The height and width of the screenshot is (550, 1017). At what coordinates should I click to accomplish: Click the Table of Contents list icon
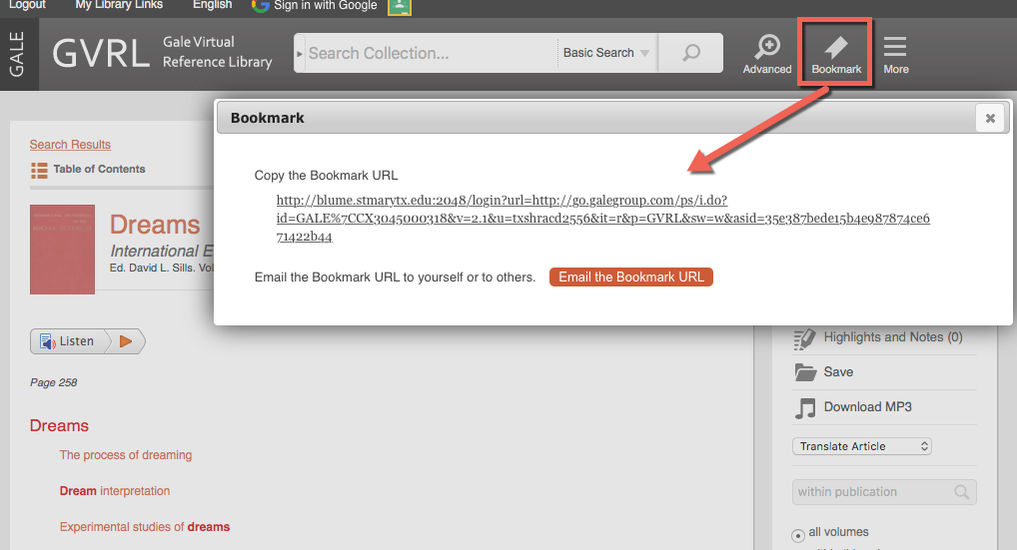39,171
